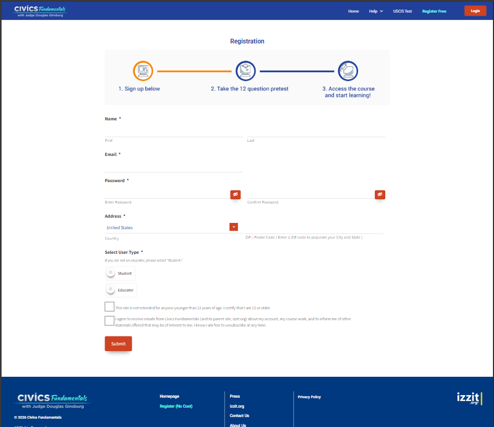
Task: Open the USCIS Test nav item
Action: tap(403, 11)
